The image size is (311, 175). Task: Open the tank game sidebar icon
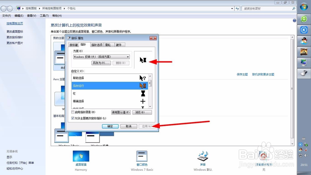tap(304, 52)
